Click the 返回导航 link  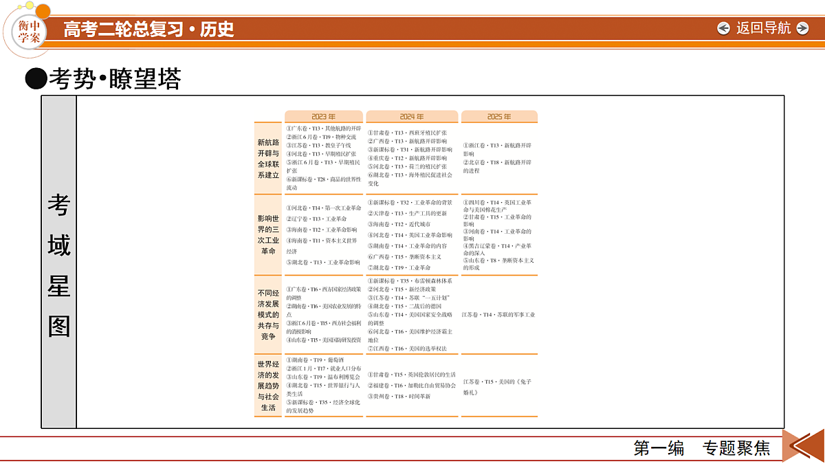coord(763,28)
